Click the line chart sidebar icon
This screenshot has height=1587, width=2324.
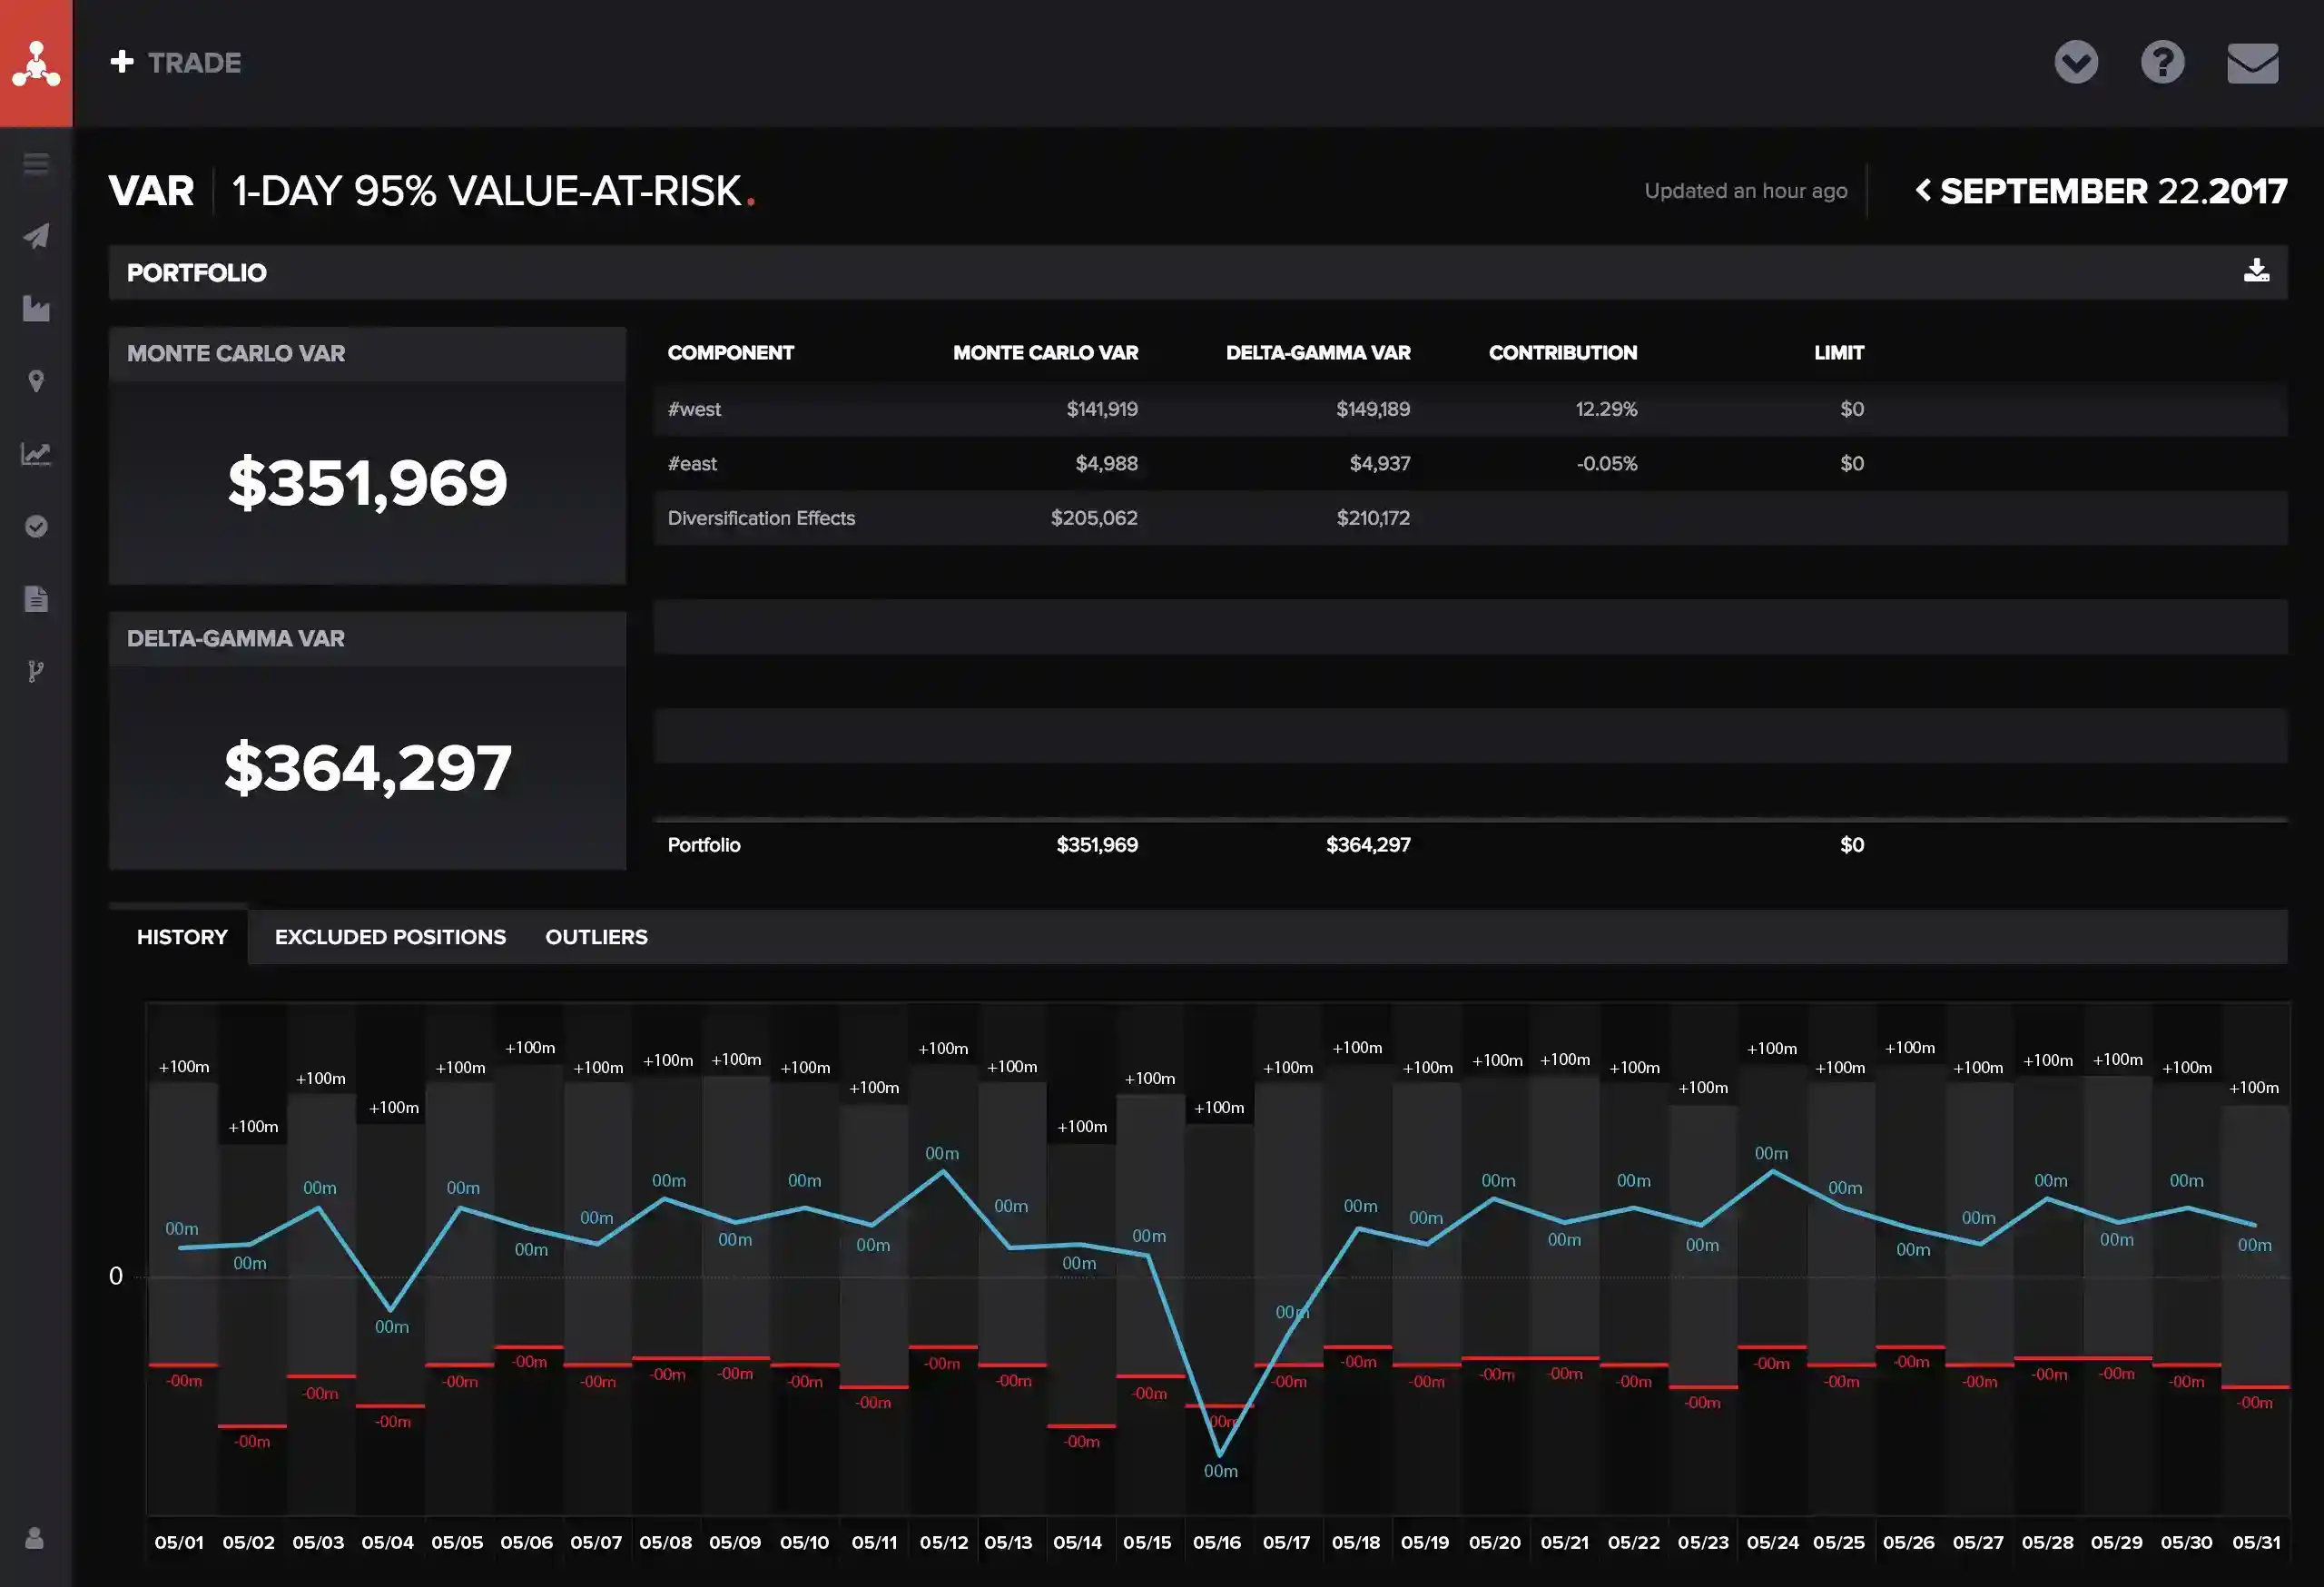click(x=36, y=454)
